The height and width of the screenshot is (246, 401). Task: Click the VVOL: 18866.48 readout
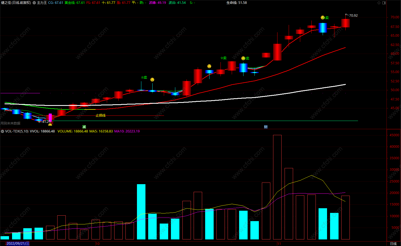[x=42, y=131]
